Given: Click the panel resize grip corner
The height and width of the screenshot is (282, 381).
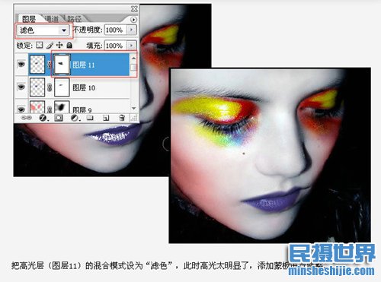Looking at the screenshot, I should point(134,118).
